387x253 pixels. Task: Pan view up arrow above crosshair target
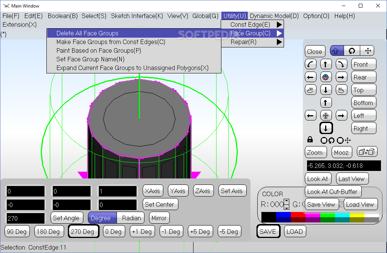326,102
